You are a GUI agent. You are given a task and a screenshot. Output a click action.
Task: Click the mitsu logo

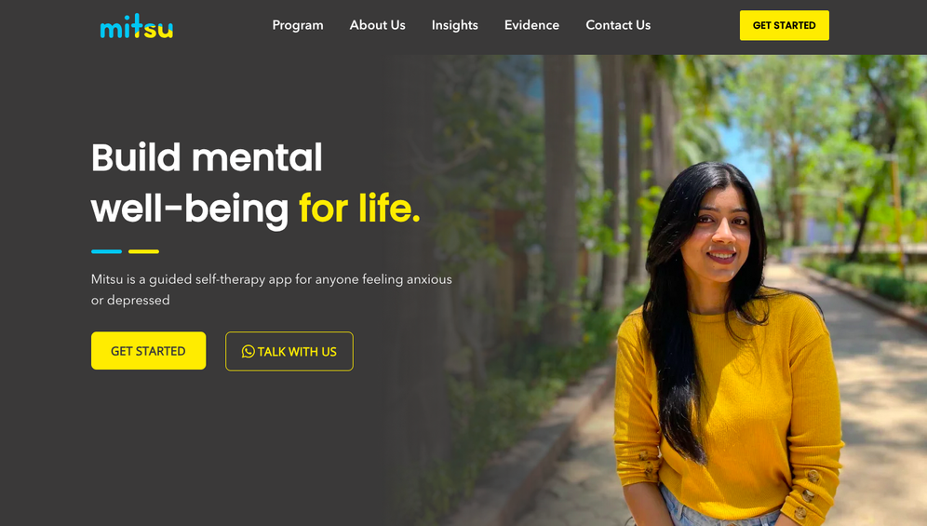[137, 26]
